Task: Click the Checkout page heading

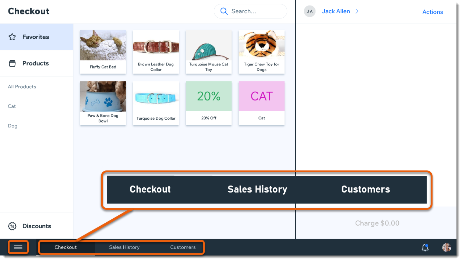Action: click(29, 11)
